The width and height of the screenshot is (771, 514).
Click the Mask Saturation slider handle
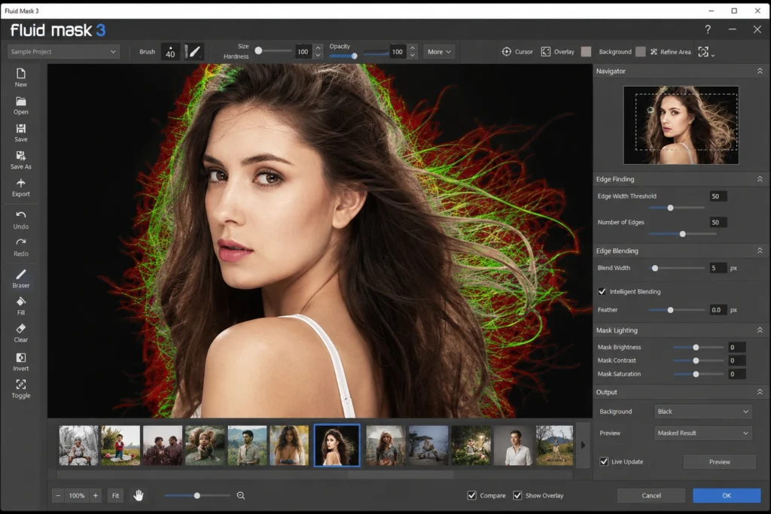click(x=696, y=375)
